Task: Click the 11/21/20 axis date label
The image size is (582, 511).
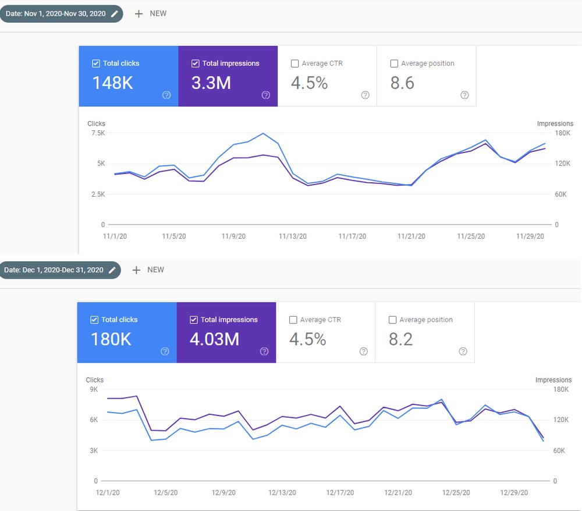Action: (411, 236)
